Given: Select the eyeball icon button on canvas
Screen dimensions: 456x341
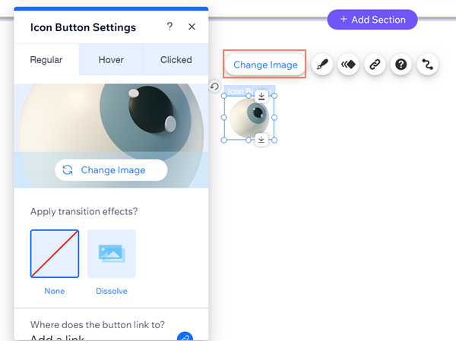Looking at the screenshot, I should click(249, 118).
